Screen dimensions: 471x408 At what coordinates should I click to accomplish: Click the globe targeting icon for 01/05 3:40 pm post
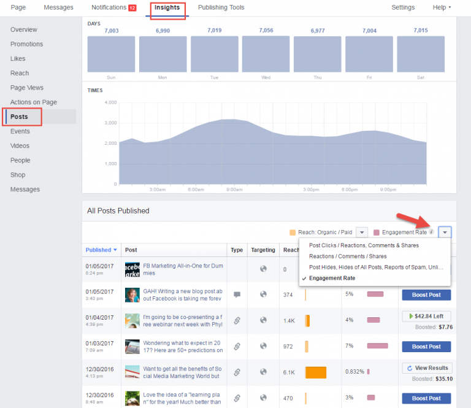point(263,294)
